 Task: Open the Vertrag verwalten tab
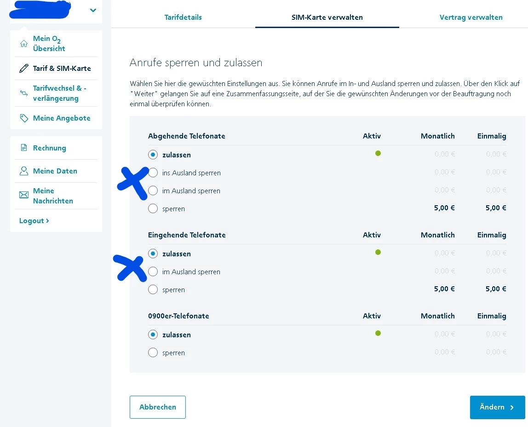pos(471,17)
